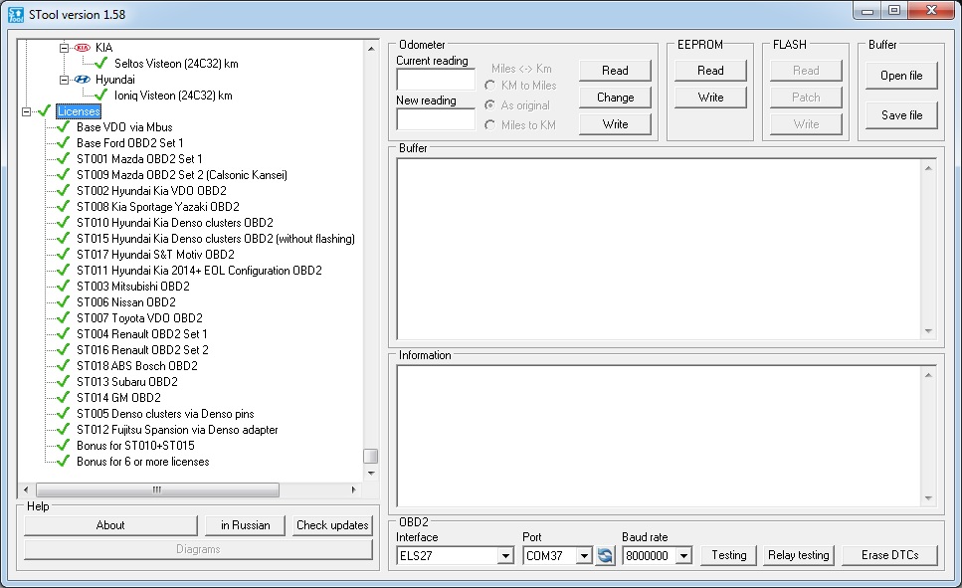The height and width of the screenshot is (588, 962).
Task: Click green checkmark beside Seltos Visteon entry
Action: [x=101, y=64]
